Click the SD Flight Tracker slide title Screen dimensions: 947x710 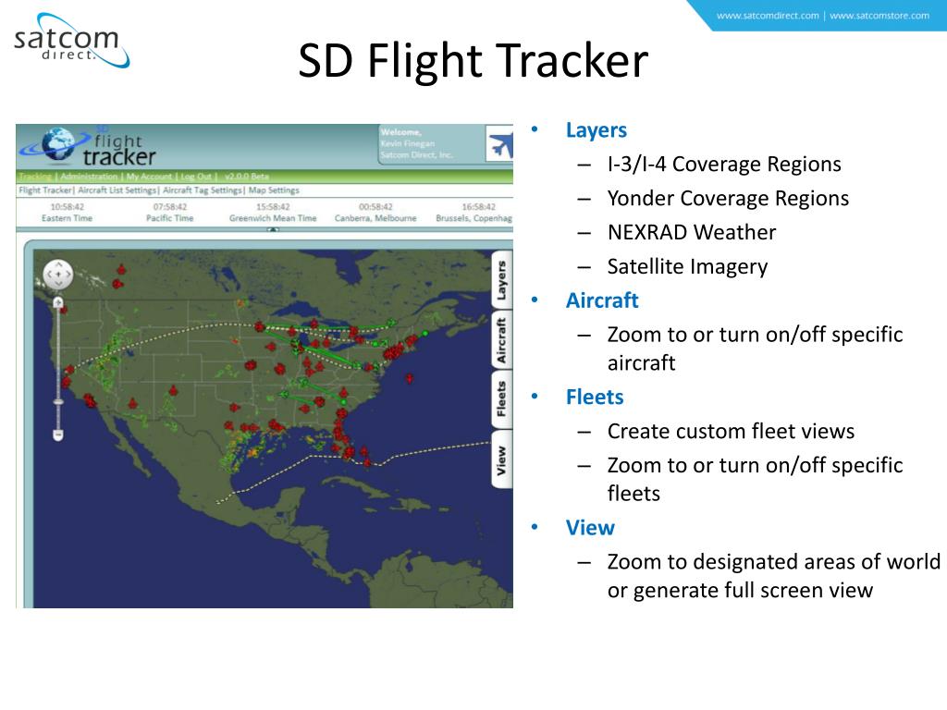coord(473,61)
